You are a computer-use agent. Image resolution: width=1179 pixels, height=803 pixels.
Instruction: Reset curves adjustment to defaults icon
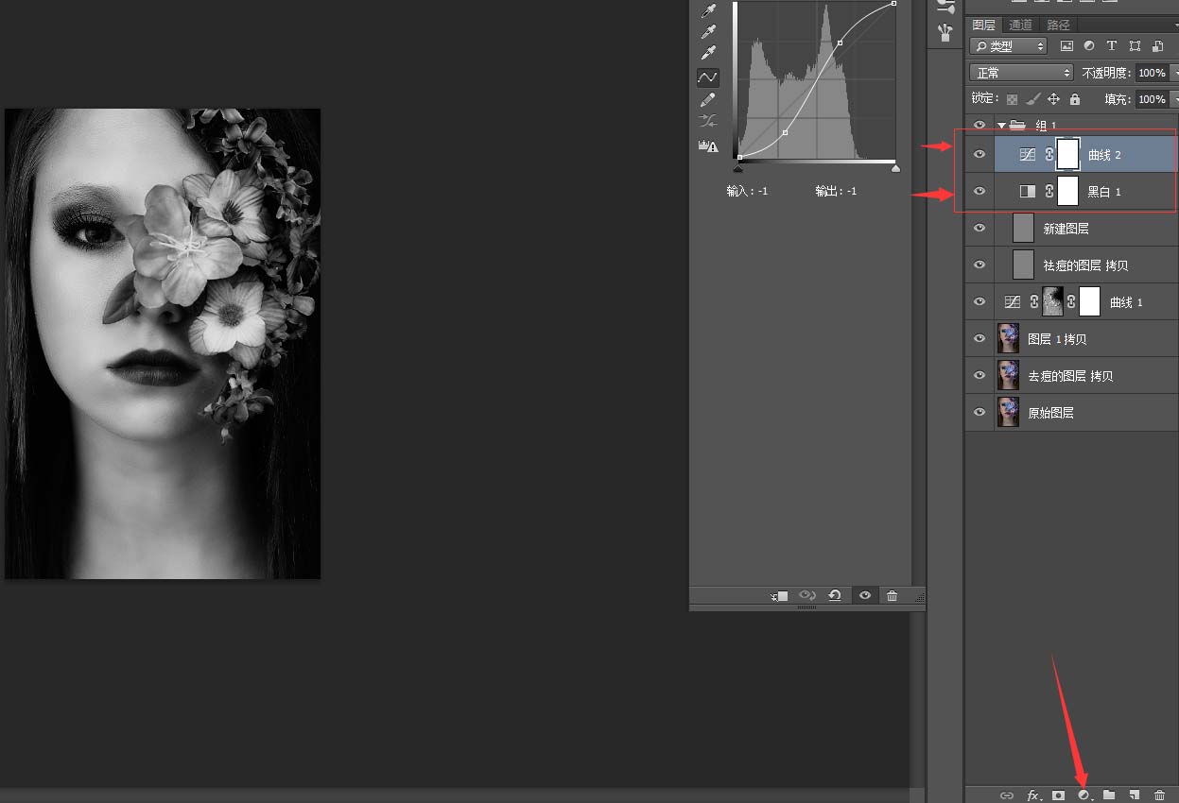[835, 595]
